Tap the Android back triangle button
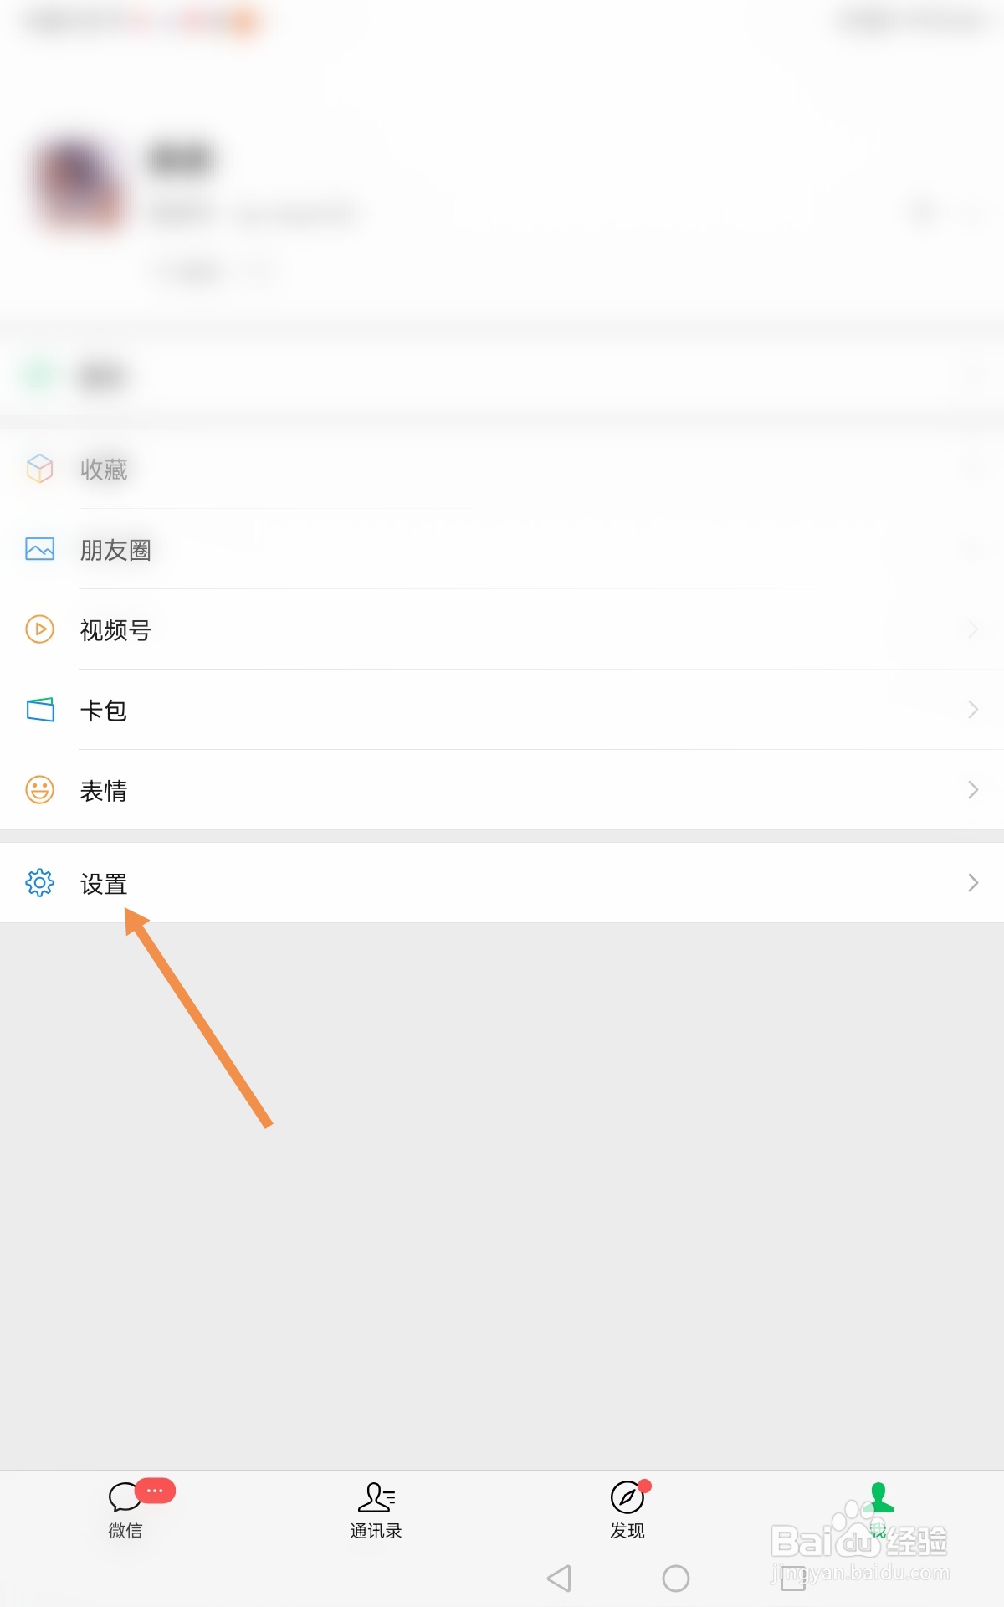Image resolution: width=1004 pixels, height=1607 pixels. point(559,1579)
